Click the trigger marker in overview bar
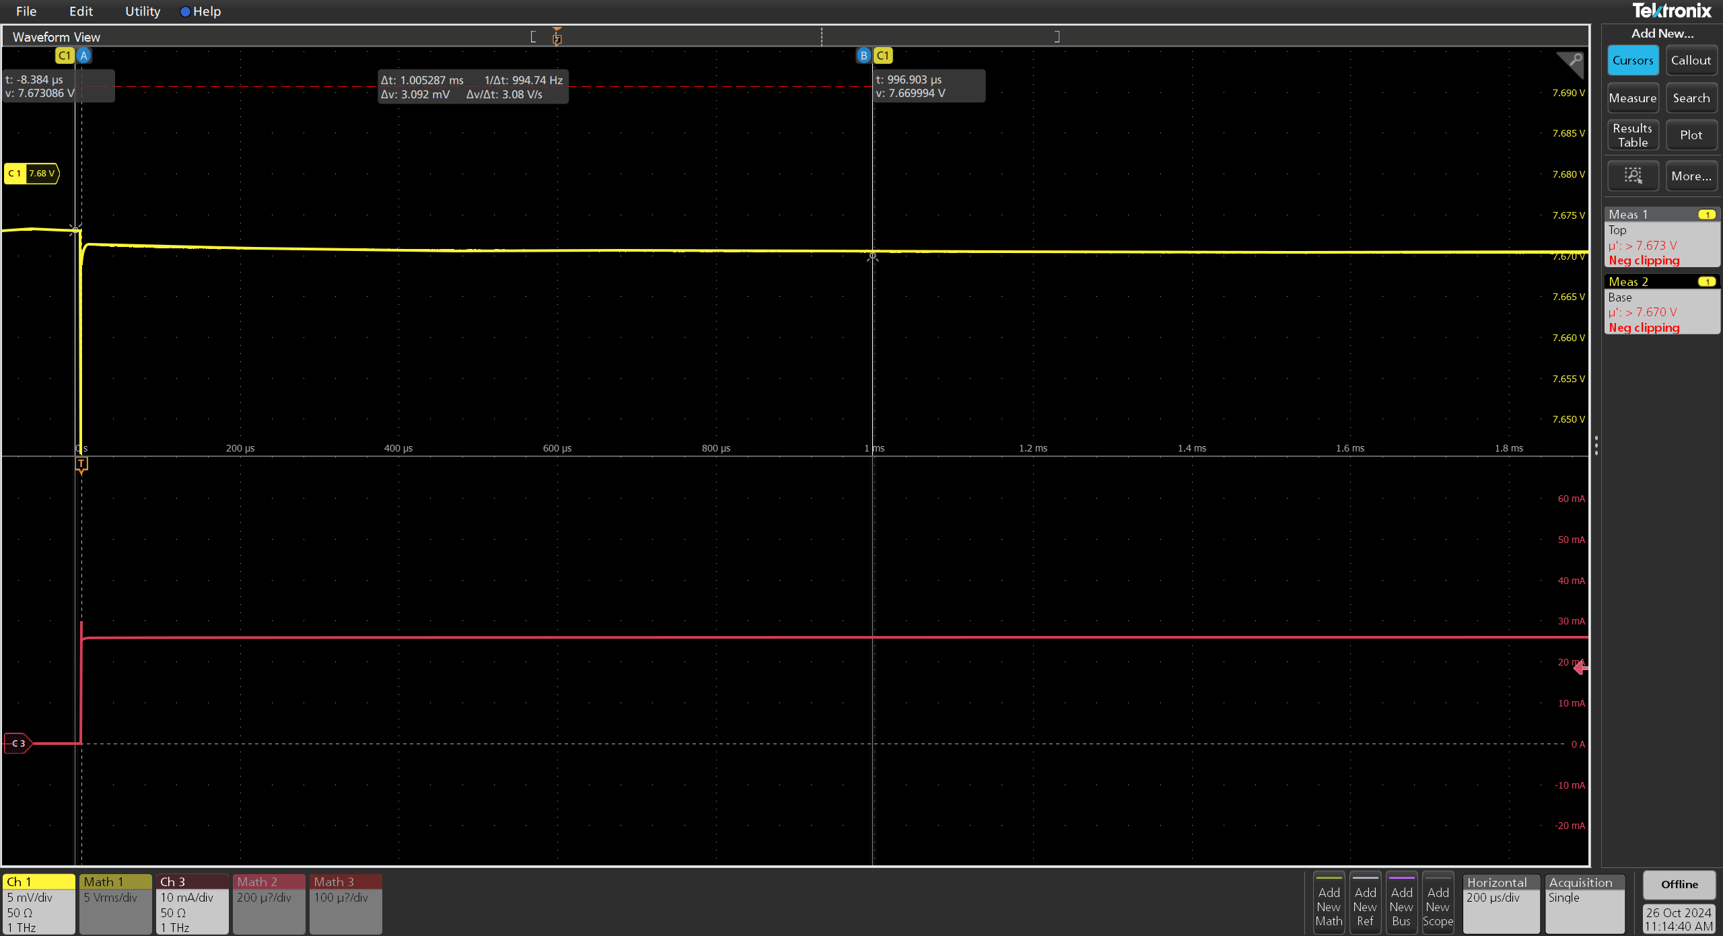 (x=557, y=37)
